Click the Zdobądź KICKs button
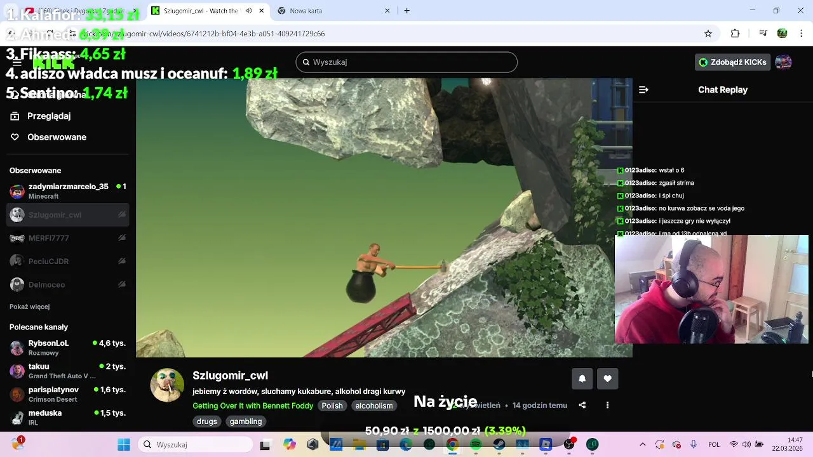This screenshot has height=457, width=813. [732, 62]
